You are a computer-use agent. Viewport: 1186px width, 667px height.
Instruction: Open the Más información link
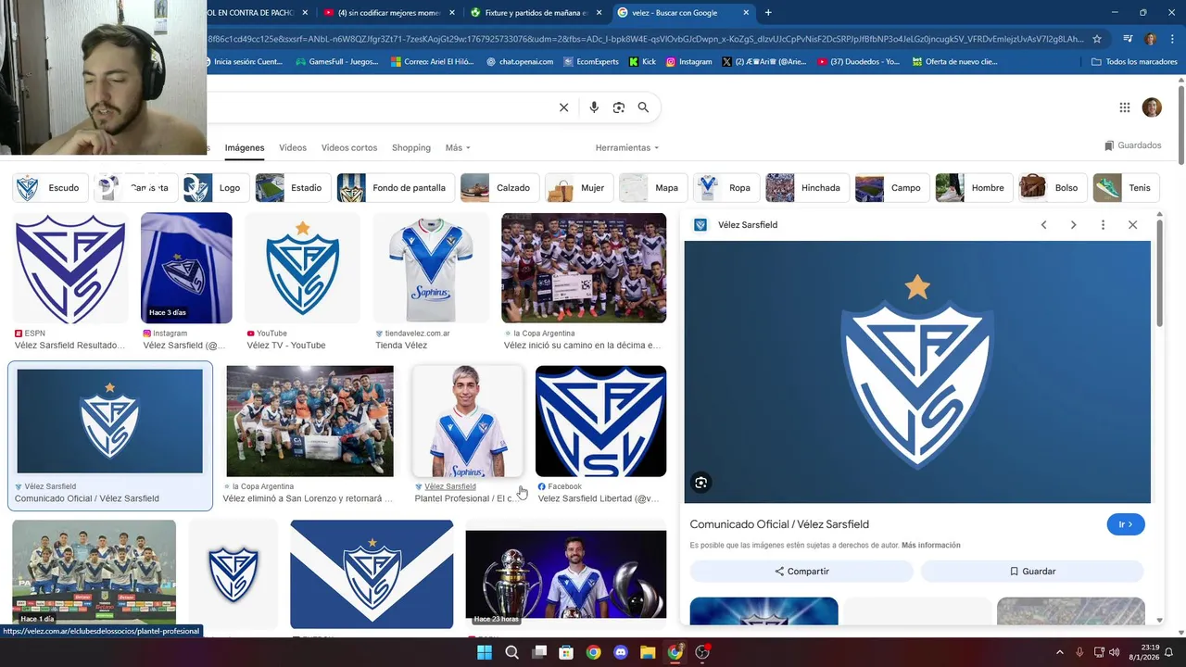click(x=930, y=546)
